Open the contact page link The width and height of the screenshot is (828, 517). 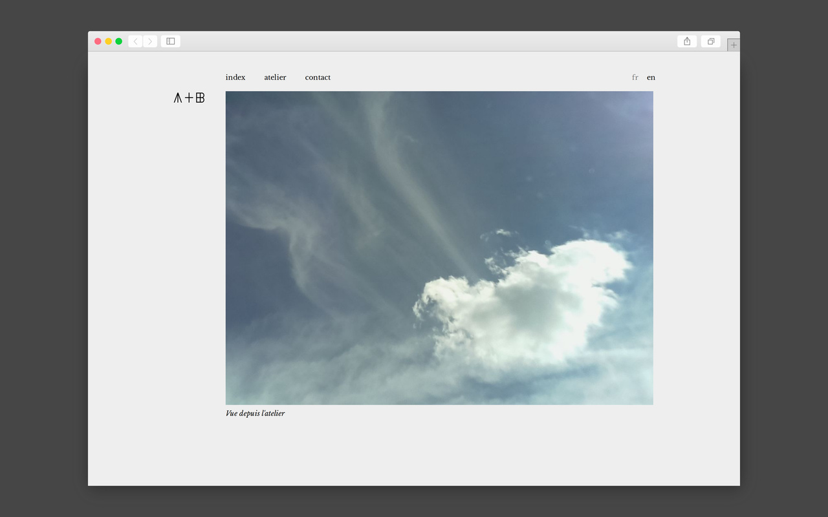(x=318, y=78)
